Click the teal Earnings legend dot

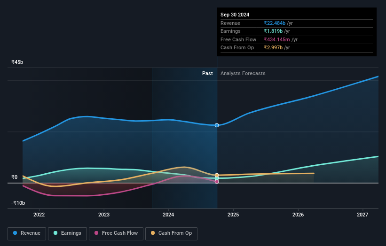[55, 233]
